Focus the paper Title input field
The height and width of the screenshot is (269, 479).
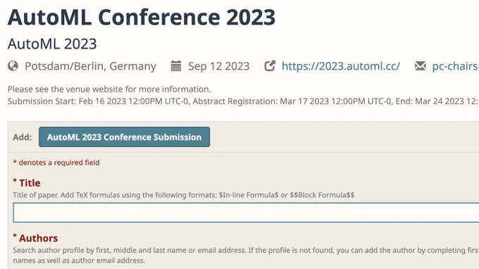pyautogui.click(x=246, y=213)
